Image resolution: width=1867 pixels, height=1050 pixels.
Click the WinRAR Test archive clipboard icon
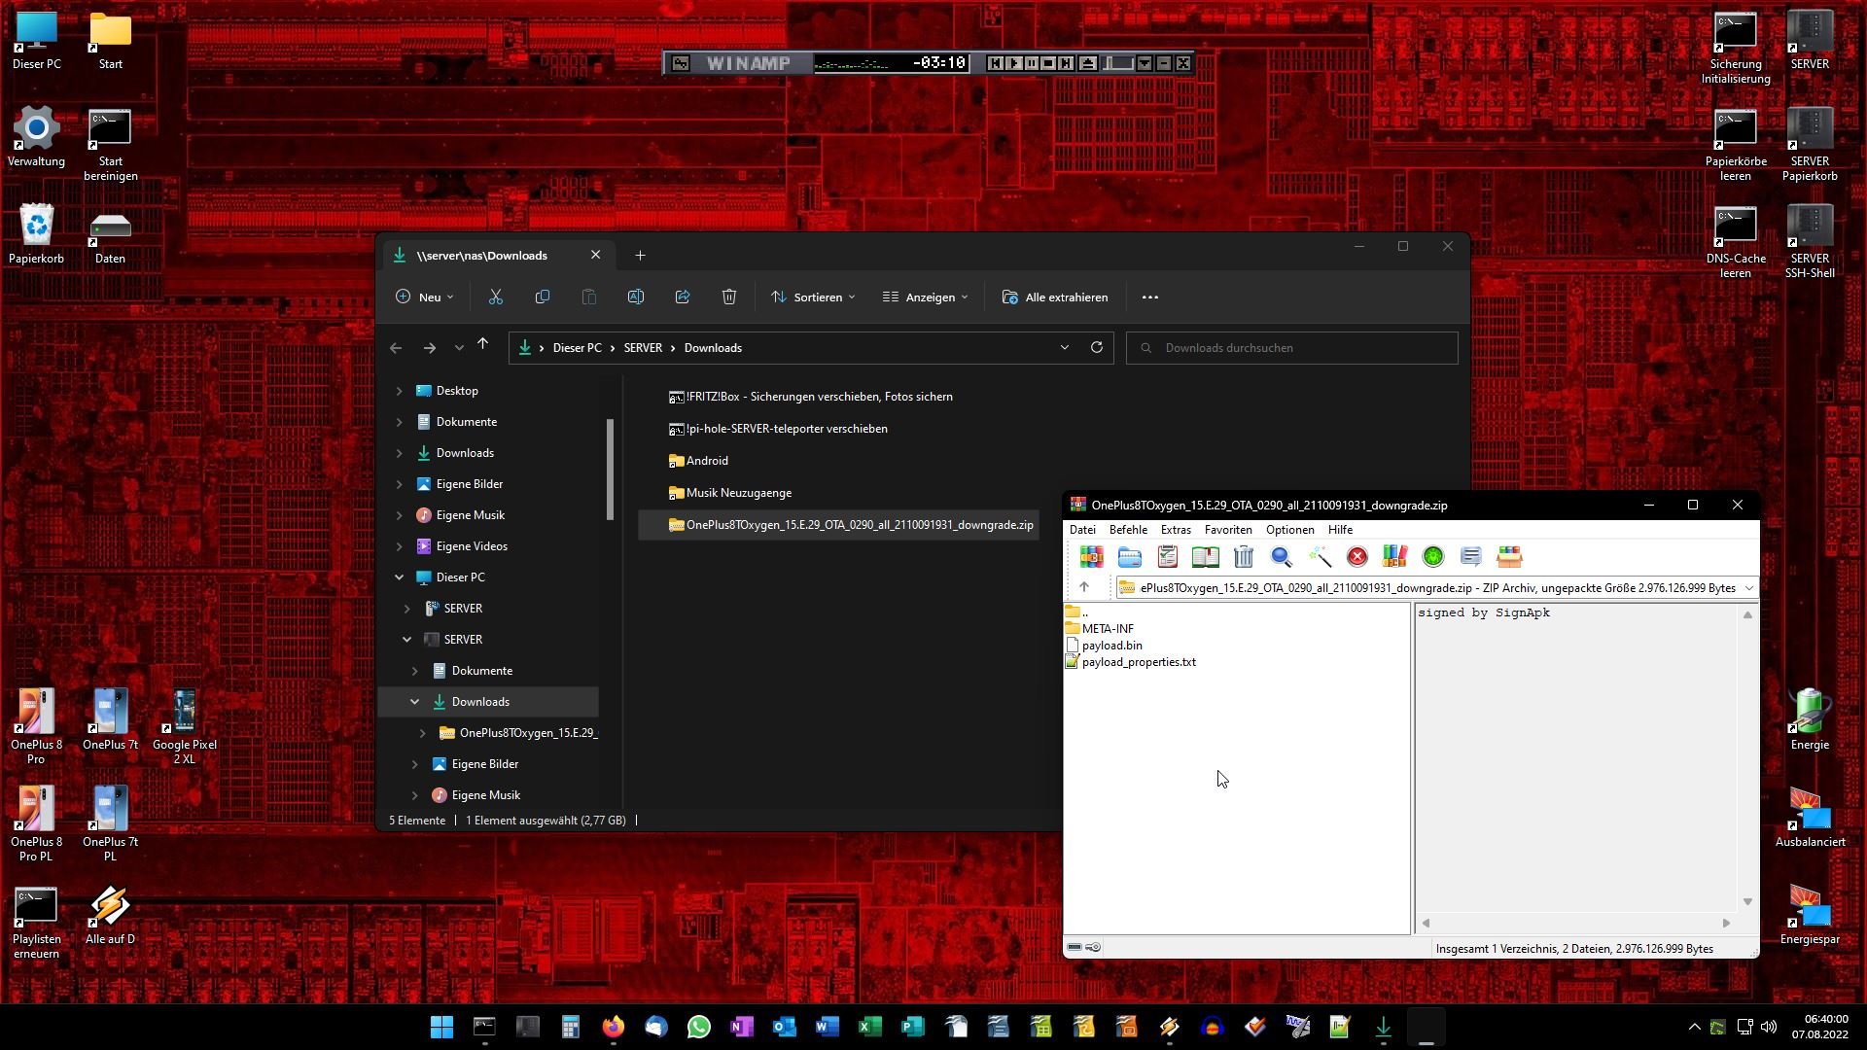1167,556
